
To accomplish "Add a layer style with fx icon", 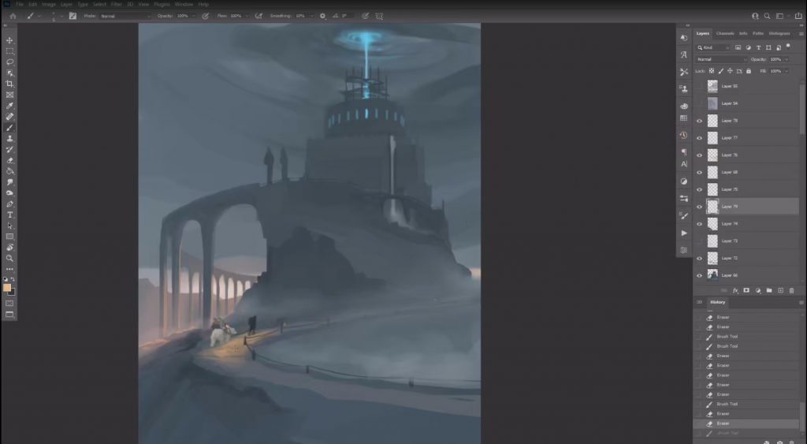I will (735, 290).
